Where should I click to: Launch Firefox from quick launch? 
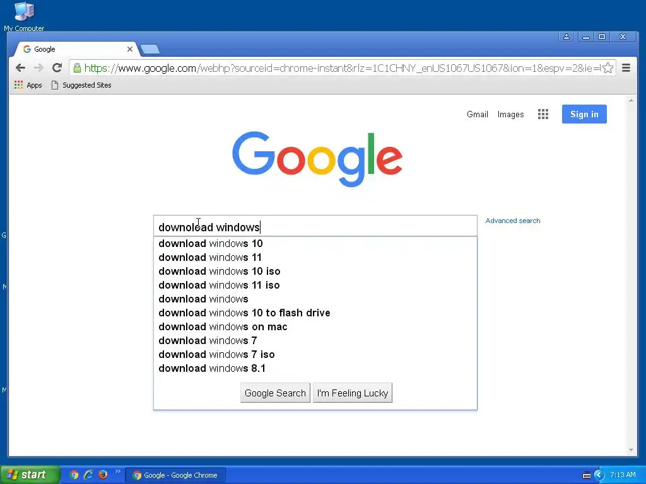tap(103, 475)
